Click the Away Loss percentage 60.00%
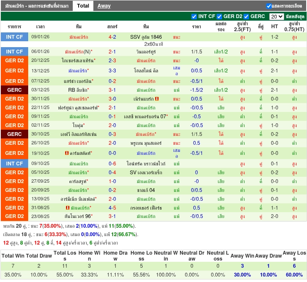Screen dimensions: 307x282 click(x=294, y=275)
